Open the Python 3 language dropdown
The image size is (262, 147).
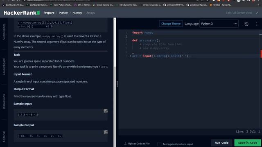(x=219, y=24)
